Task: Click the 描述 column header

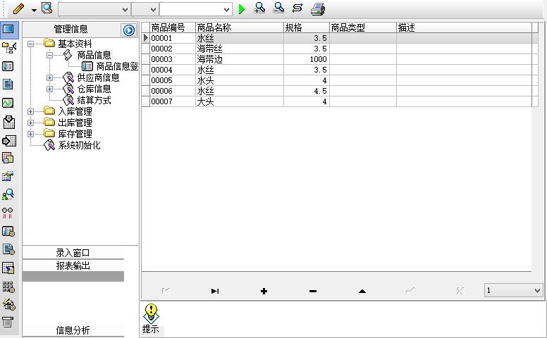Action: coord(464,27)
